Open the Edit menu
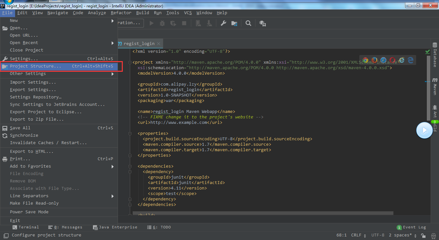The image size is (439, 240). (x=22, y=13)
